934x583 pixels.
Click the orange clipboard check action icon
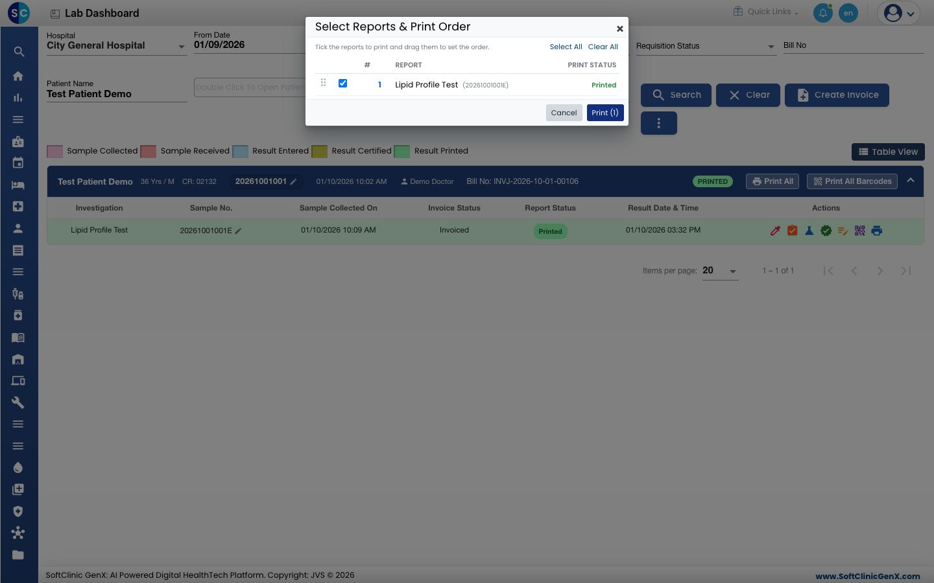point(792,231)
